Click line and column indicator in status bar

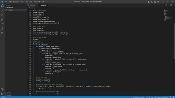tap(136, 97)
